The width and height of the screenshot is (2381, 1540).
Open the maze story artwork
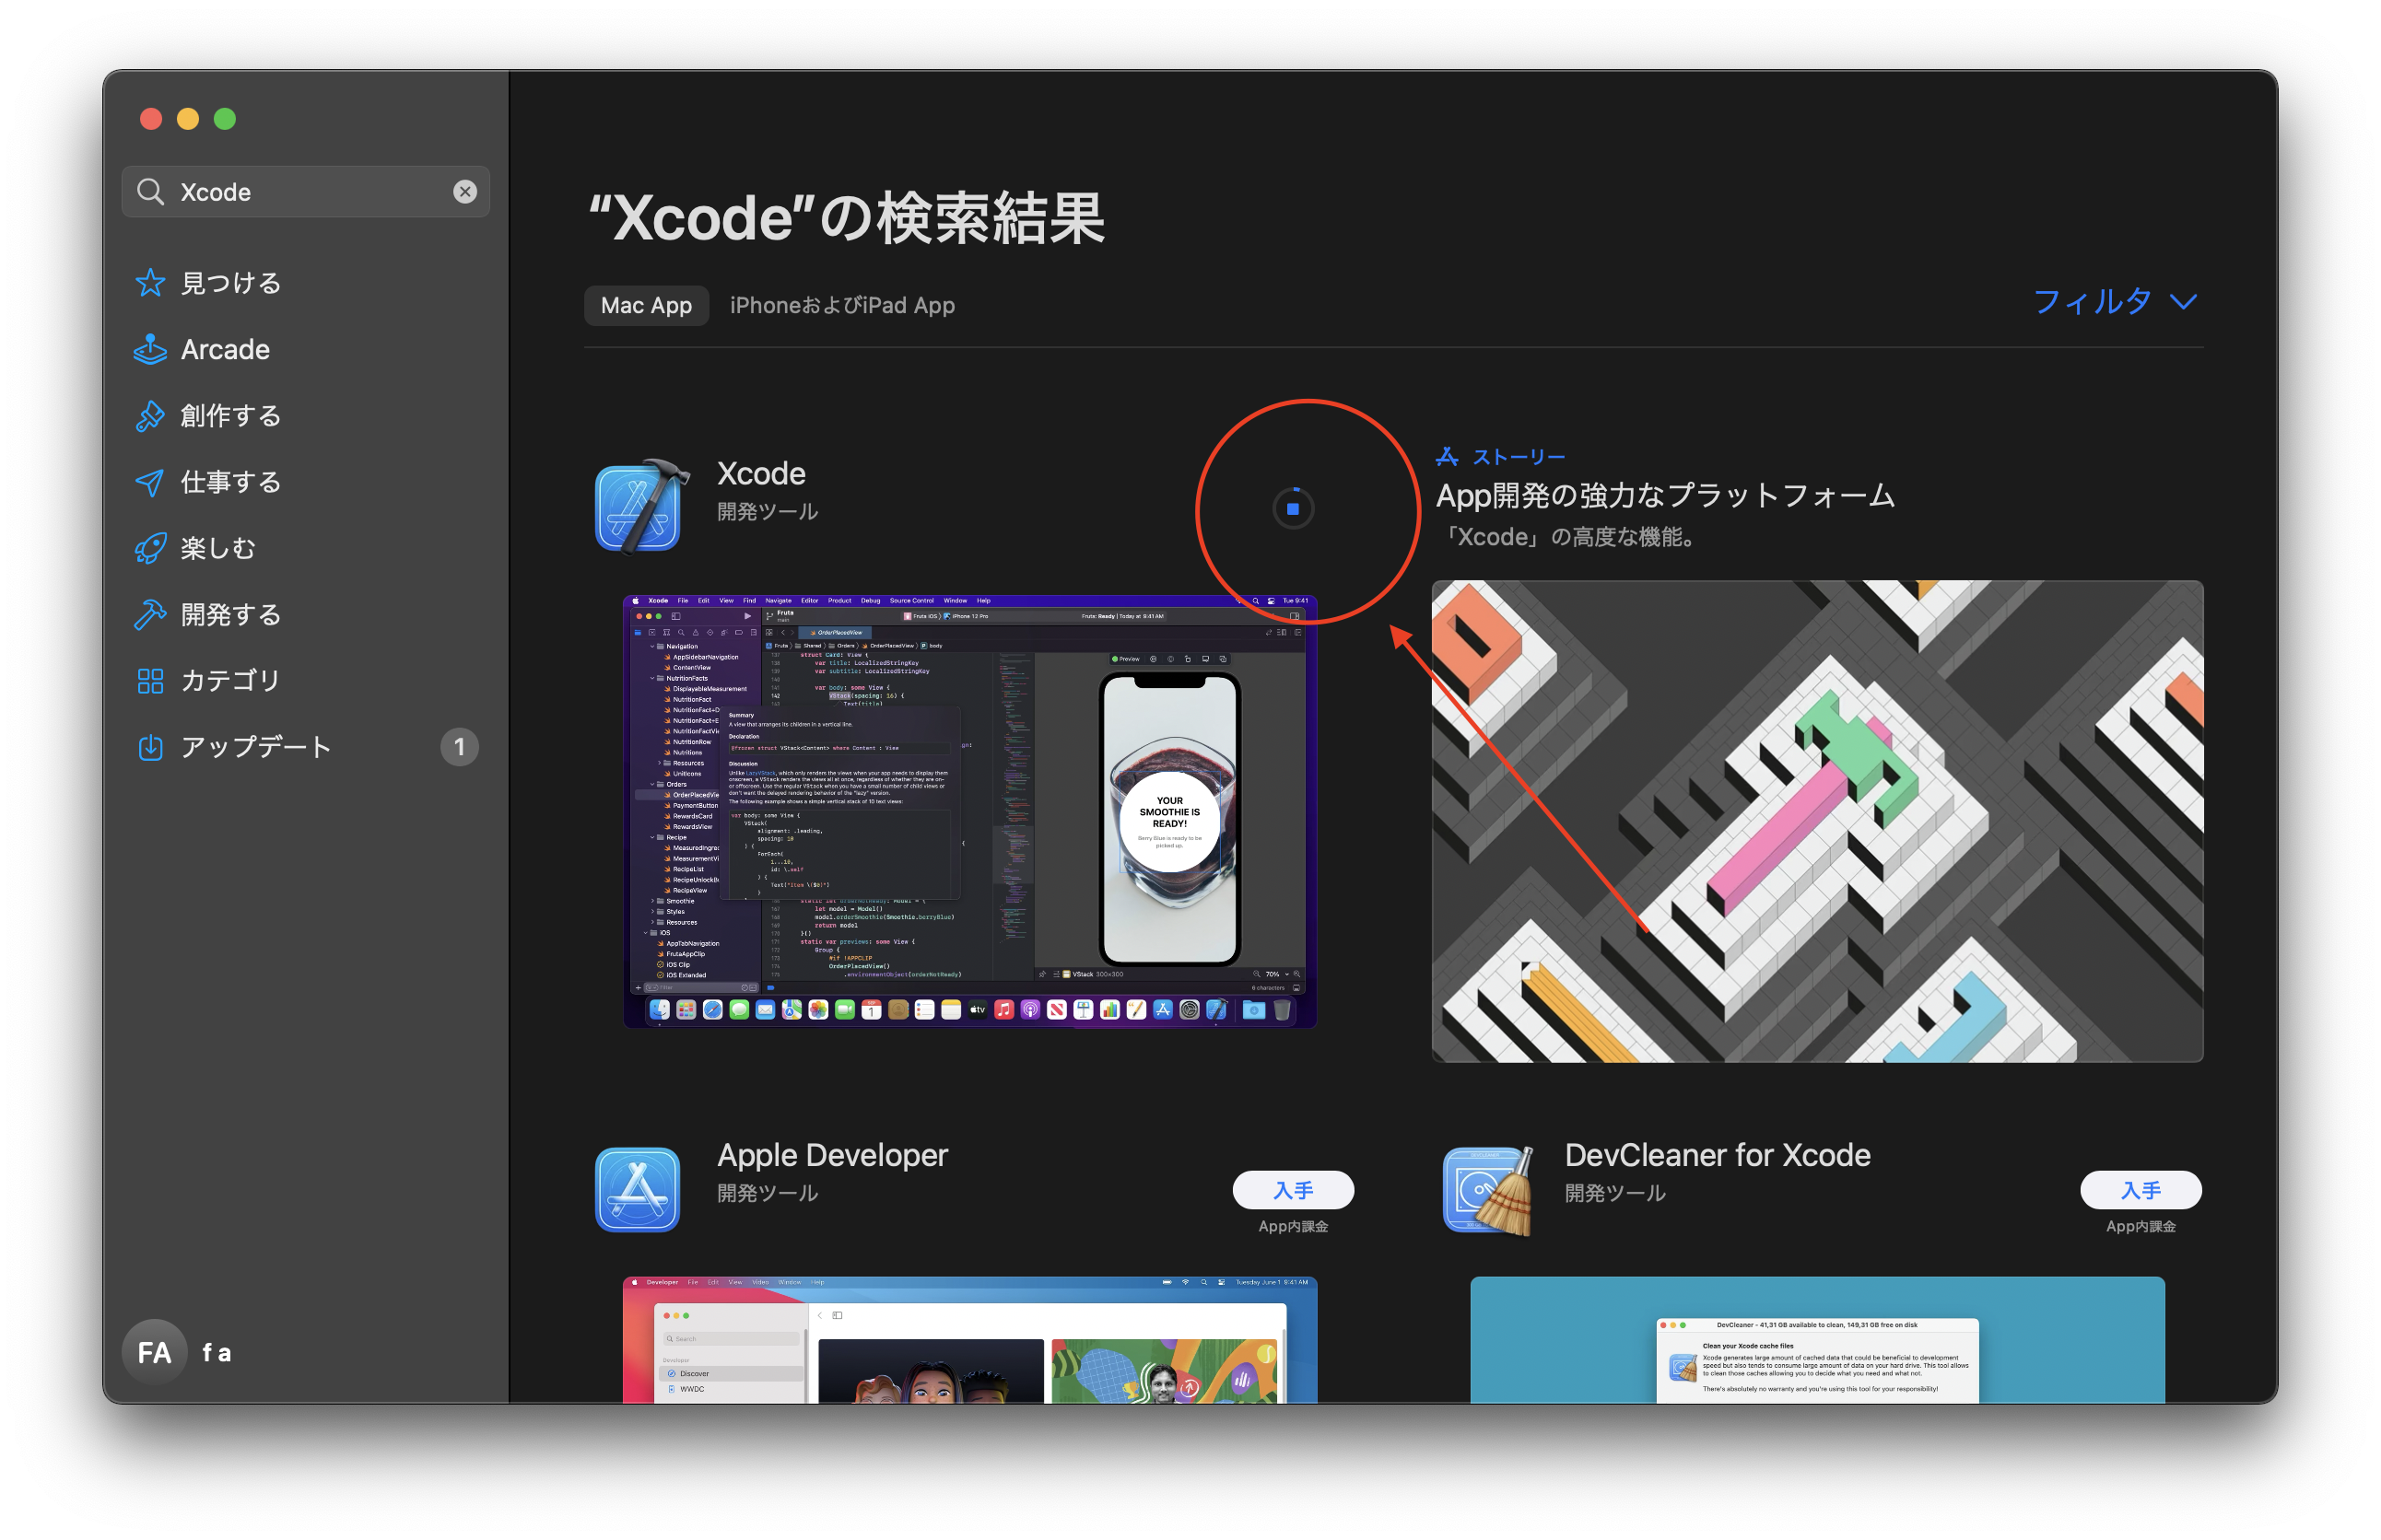pyautogui.click(x=1817, y=821)
